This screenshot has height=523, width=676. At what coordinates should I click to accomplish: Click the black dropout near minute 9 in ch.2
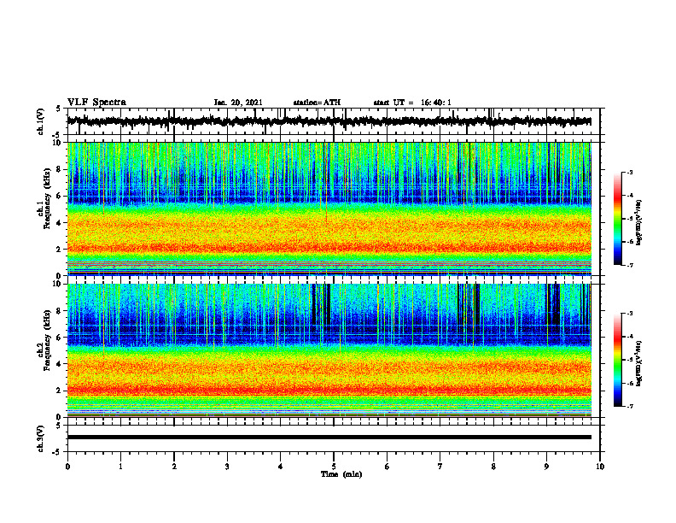coord(556,303)
